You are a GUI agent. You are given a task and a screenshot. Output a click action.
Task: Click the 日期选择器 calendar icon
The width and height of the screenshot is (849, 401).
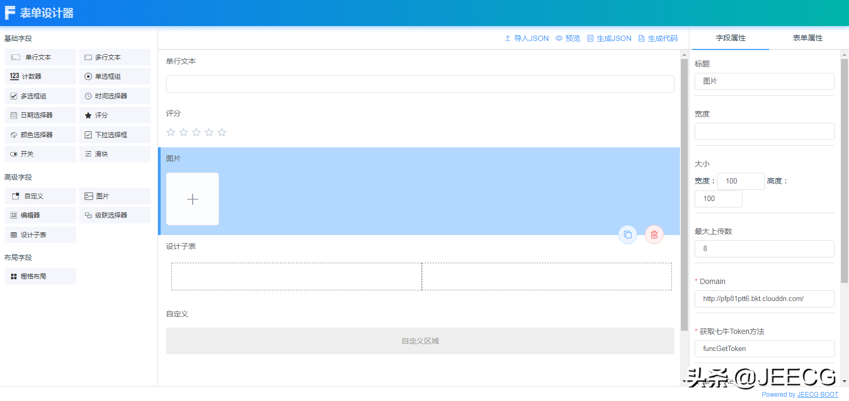[x=14, y=115]
